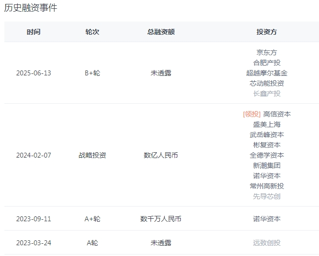Click the [领投] lead tag

click(x=252, y=114)
